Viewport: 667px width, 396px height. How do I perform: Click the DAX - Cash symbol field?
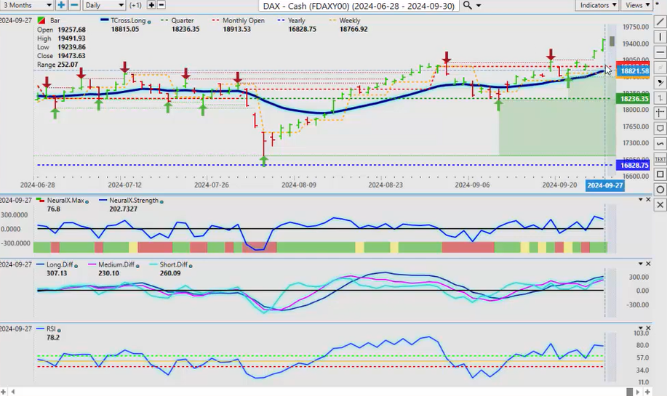(359, 6)
